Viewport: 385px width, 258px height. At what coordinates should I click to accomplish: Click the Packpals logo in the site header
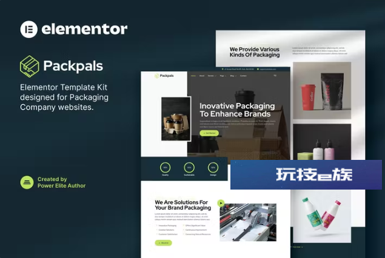pyautogui.click(x=164, y=76)
